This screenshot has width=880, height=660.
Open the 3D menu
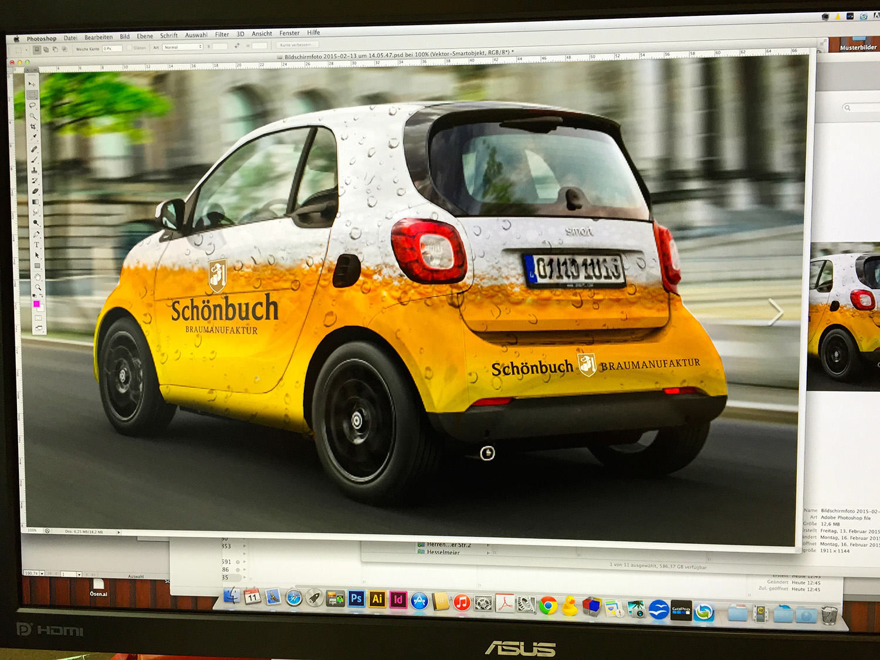(241, 34)
